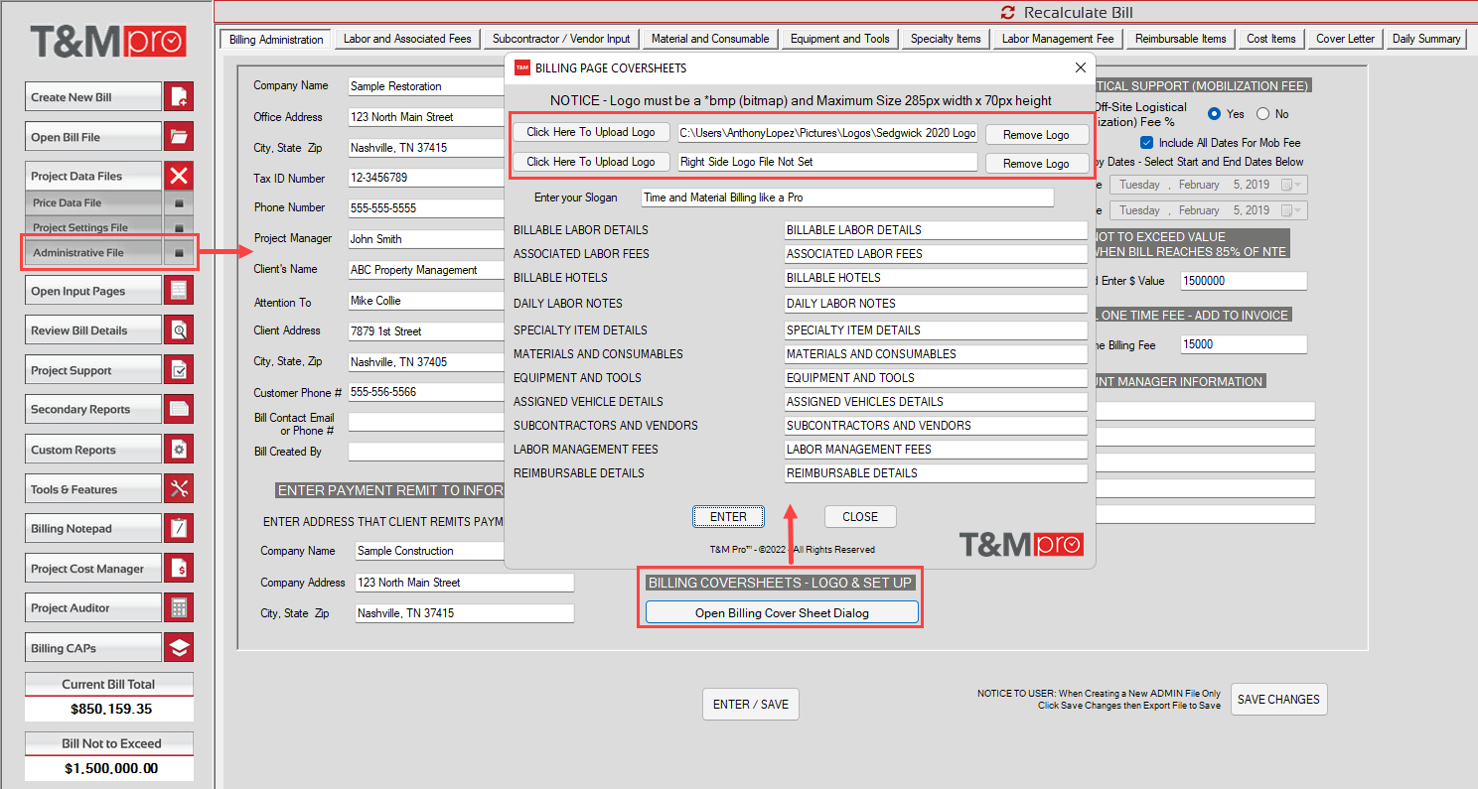This screenshot has width=1478, height=789.
Task: Switch to the Labor and Associated Fees tab
Action: tap(407, 39)
